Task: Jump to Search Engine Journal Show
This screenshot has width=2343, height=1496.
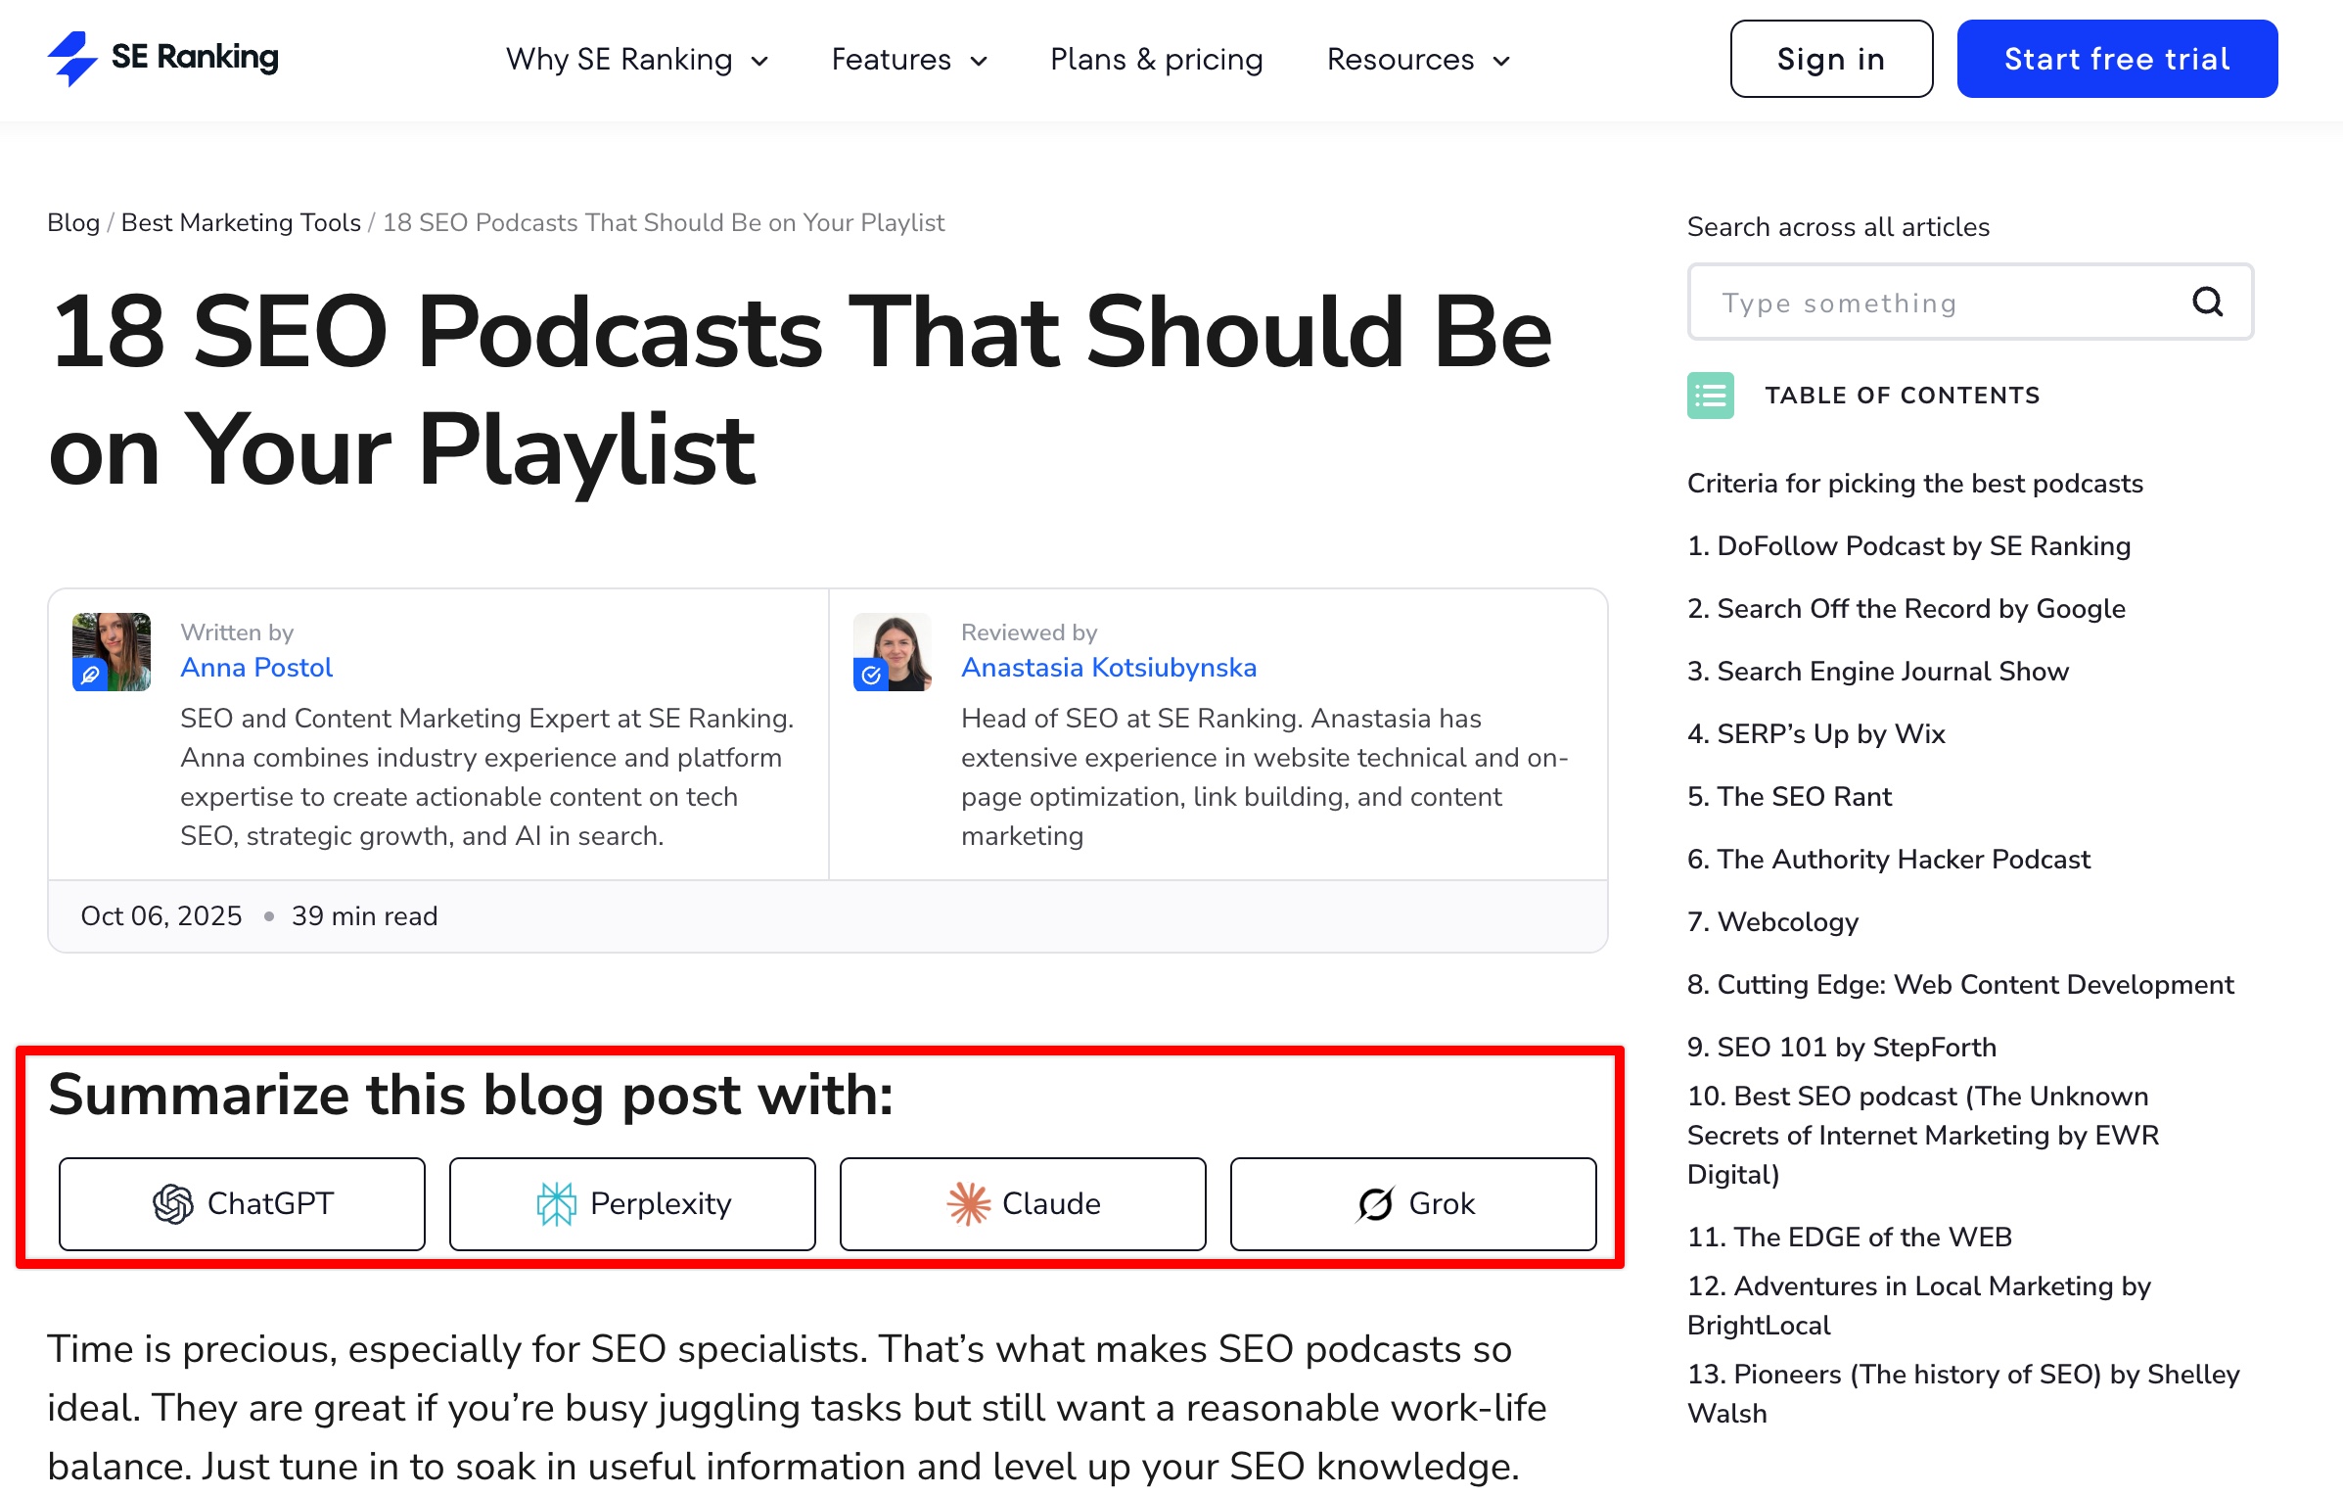Action: pyautogui.click(x=1878, y=671)
